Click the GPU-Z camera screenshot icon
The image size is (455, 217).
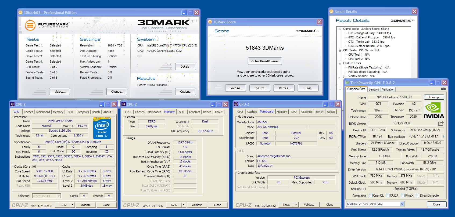coord(443,89)
